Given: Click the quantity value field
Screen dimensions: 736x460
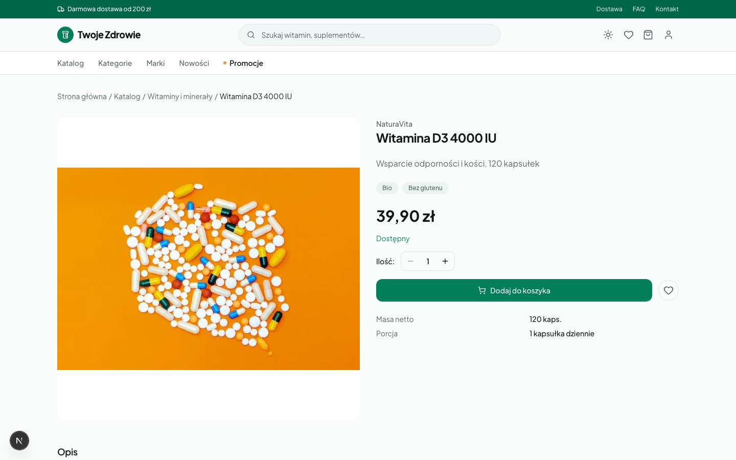Looking at the screenshot, I should coord(428,261).
